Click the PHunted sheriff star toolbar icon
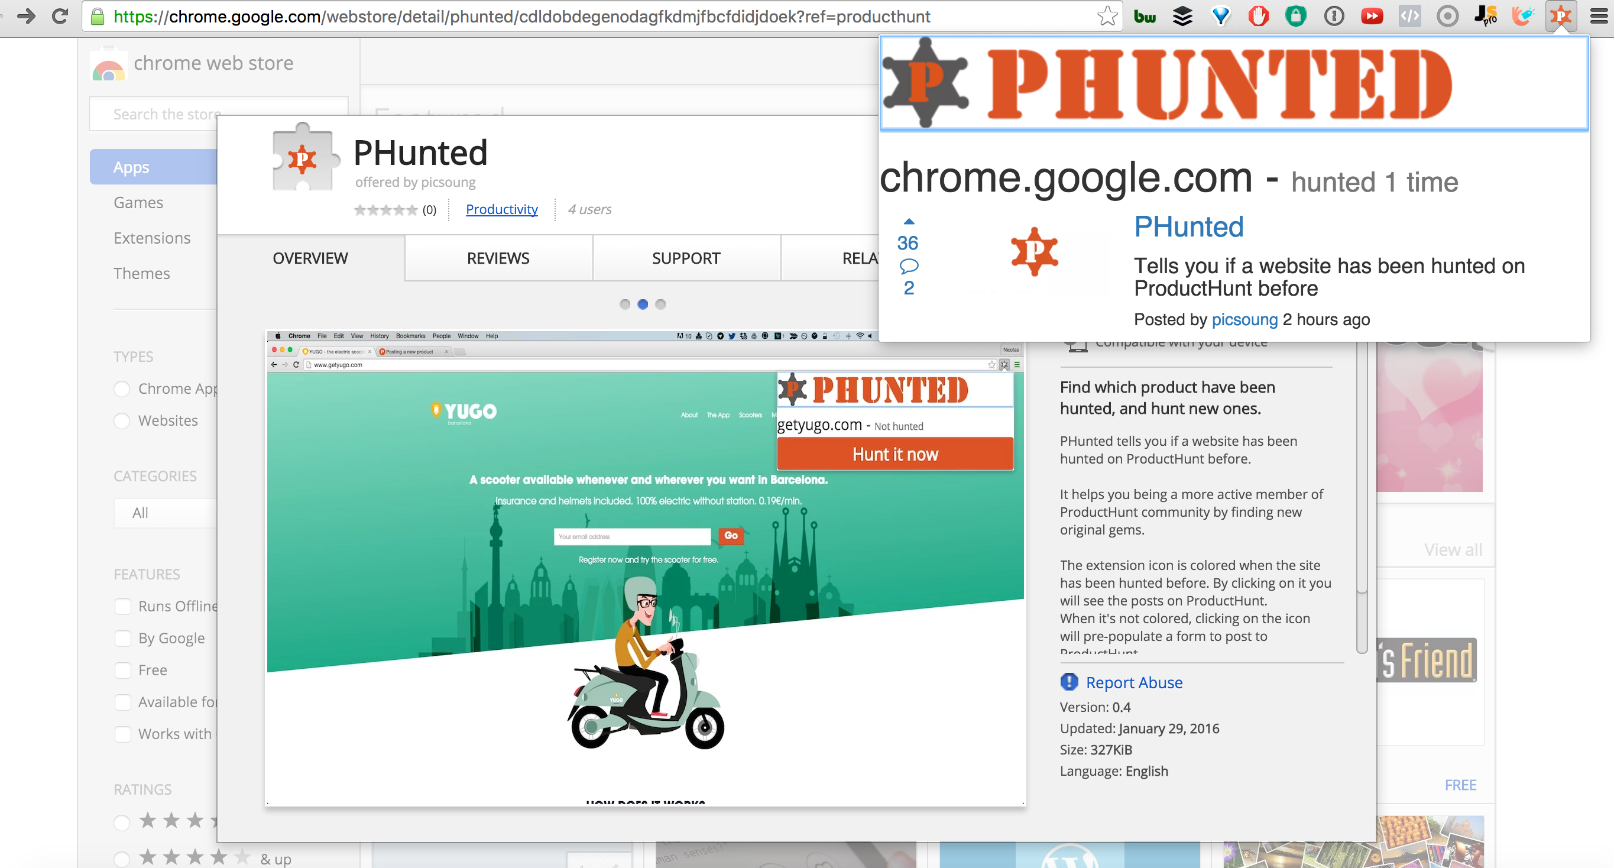The width and height of the screenshot is (1614, 868). click(x=1560, y=15)
